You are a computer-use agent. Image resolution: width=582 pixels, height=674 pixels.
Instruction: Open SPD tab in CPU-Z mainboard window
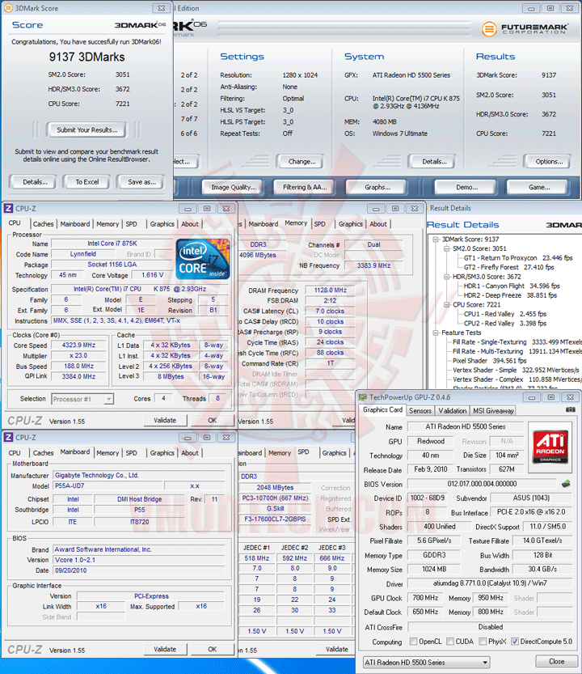click(x=132, y=453)
